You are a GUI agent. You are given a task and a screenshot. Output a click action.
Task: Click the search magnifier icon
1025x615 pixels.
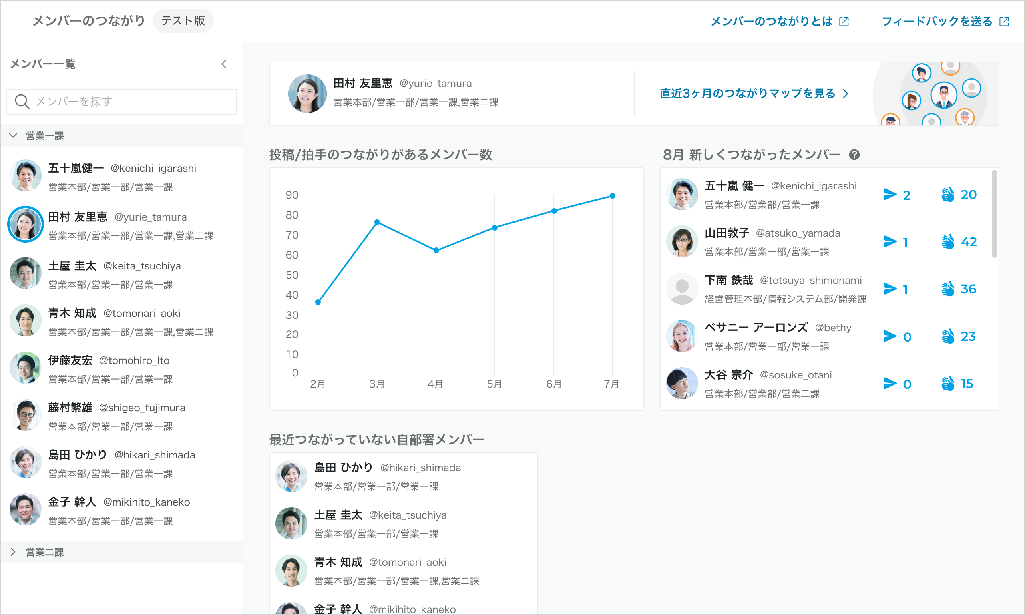click(x=22, y=102)
